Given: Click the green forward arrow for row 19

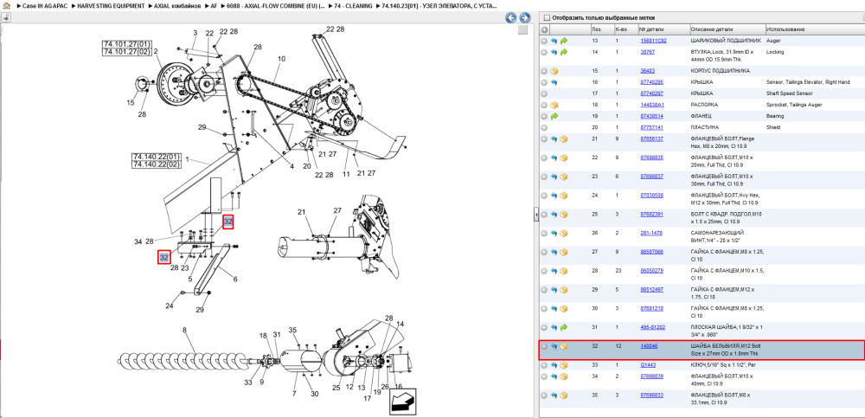Looking at the screenshot, I should 554,117.
